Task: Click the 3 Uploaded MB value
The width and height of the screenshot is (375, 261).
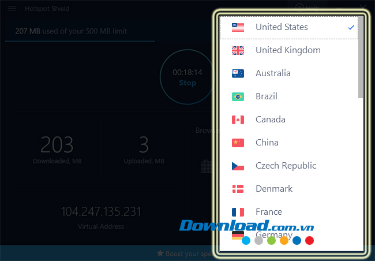Action: (x=144, y=144)
